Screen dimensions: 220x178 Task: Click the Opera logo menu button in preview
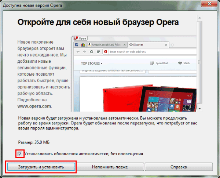(80, 38)
